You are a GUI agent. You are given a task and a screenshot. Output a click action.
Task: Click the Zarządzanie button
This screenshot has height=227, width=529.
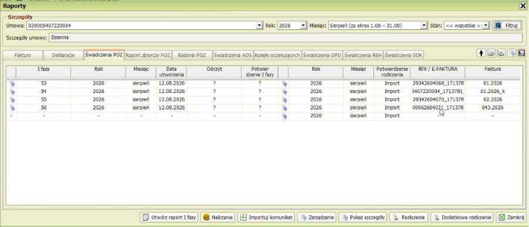(x=317, y=218)
